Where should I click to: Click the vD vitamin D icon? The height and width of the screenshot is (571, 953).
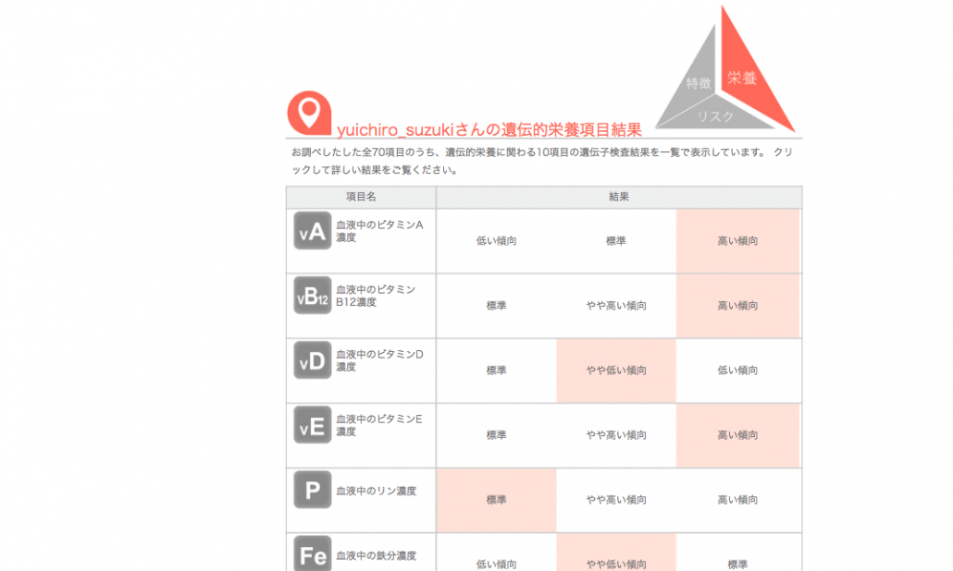coord(313,360)
